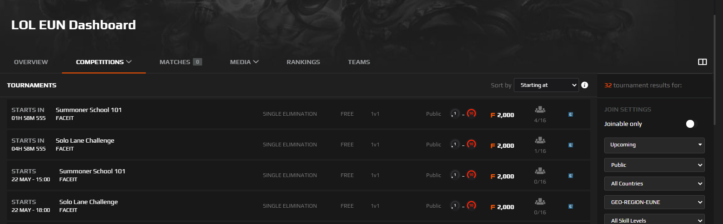Open the Public visibility dropdown
723x224 pixels.
coord(654,165)
